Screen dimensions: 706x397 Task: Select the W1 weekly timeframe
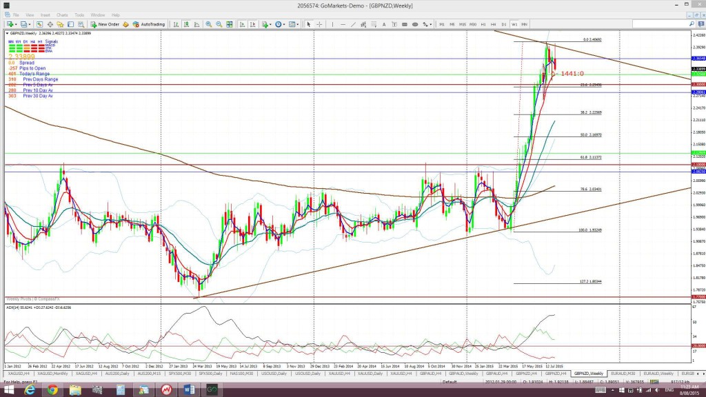click(x=514, y=24)
